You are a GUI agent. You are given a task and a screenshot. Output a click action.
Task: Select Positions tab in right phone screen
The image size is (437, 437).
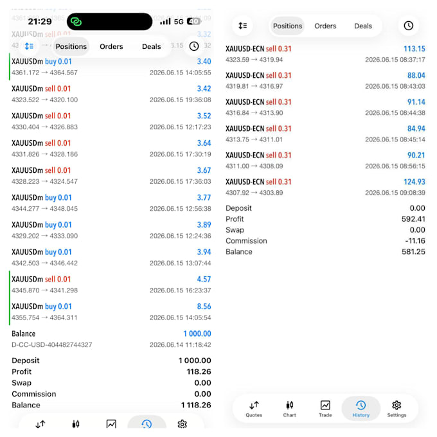point(287,26)
